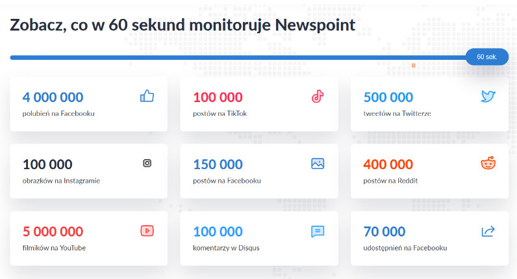Click the Twitter bird icon
Image resolution: width=517 pixels, height=279 pixels.
(x=488, y=96)
